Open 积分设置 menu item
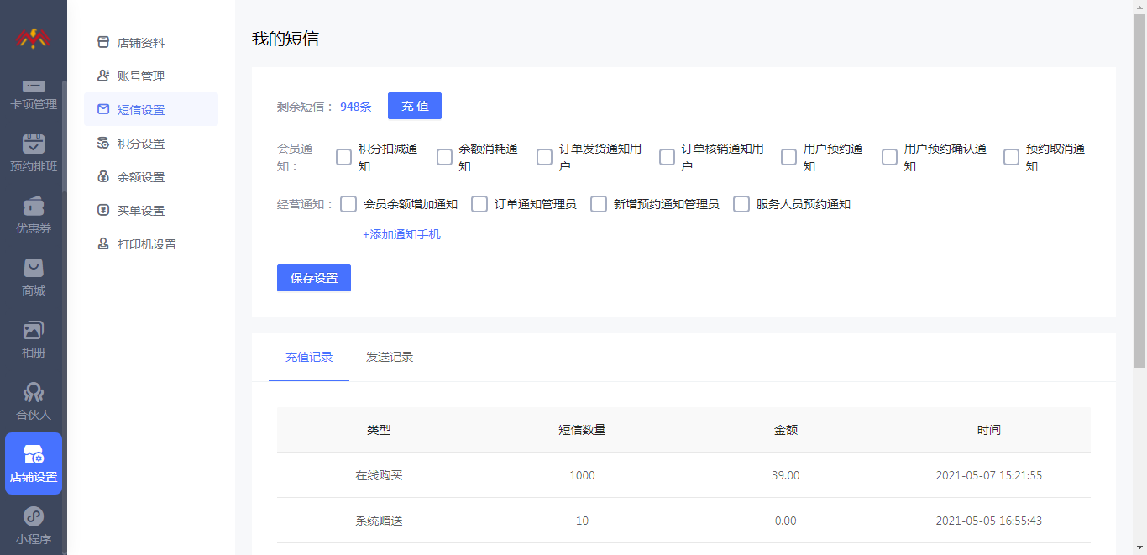The width and height of the screenshot is (1147, 555). click(151, 143)
